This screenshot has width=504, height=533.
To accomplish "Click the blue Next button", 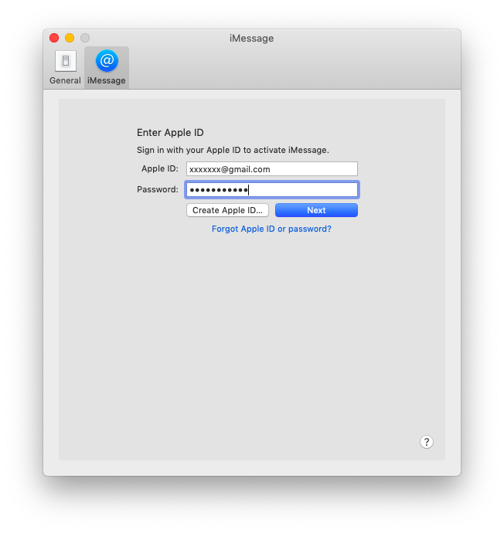I will pos(316,210).
